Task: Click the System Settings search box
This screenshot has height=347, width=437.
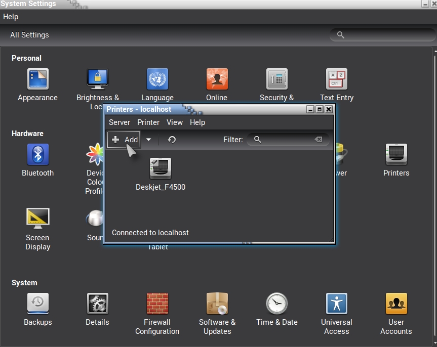Action: click(385, 35)
